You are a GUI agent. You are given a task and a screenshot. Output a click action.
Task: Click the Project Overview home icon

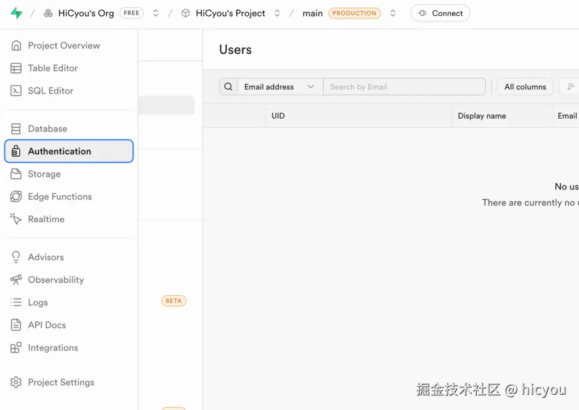16,46
